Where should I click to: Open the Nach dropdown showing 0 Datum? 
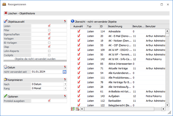65,84
